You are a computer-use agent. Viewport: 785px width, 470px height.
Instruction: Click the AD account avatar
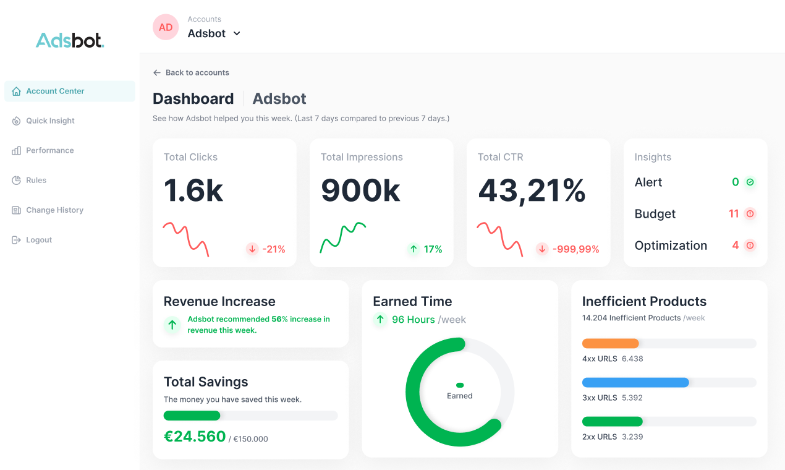[166, 27]
